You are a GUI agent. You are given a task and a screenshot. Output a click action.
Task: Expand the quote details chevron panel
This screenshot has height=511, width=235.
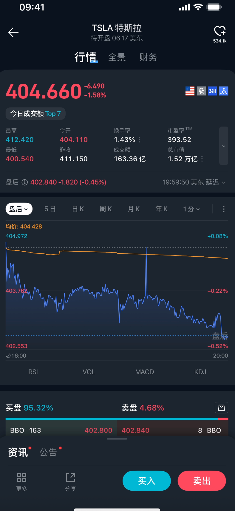point(224,146)
